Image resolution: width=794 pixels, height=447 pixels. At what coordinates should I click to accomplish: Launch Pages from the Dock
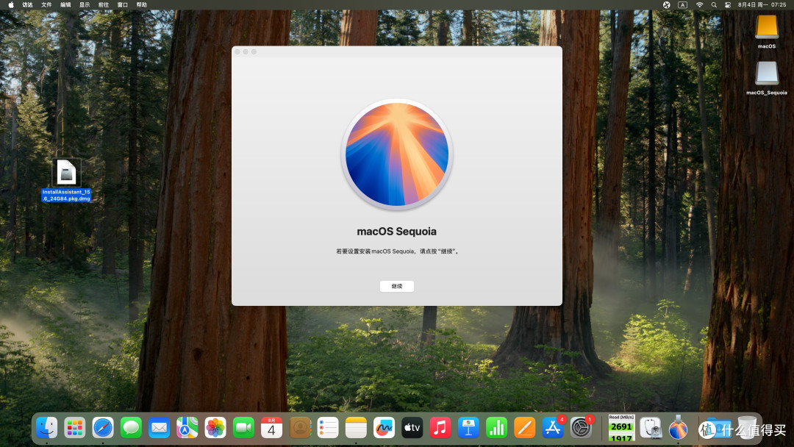pos(525,429)
